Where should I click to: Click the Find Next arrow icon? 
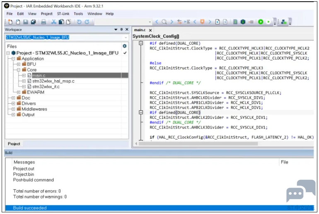coord(172,22)
